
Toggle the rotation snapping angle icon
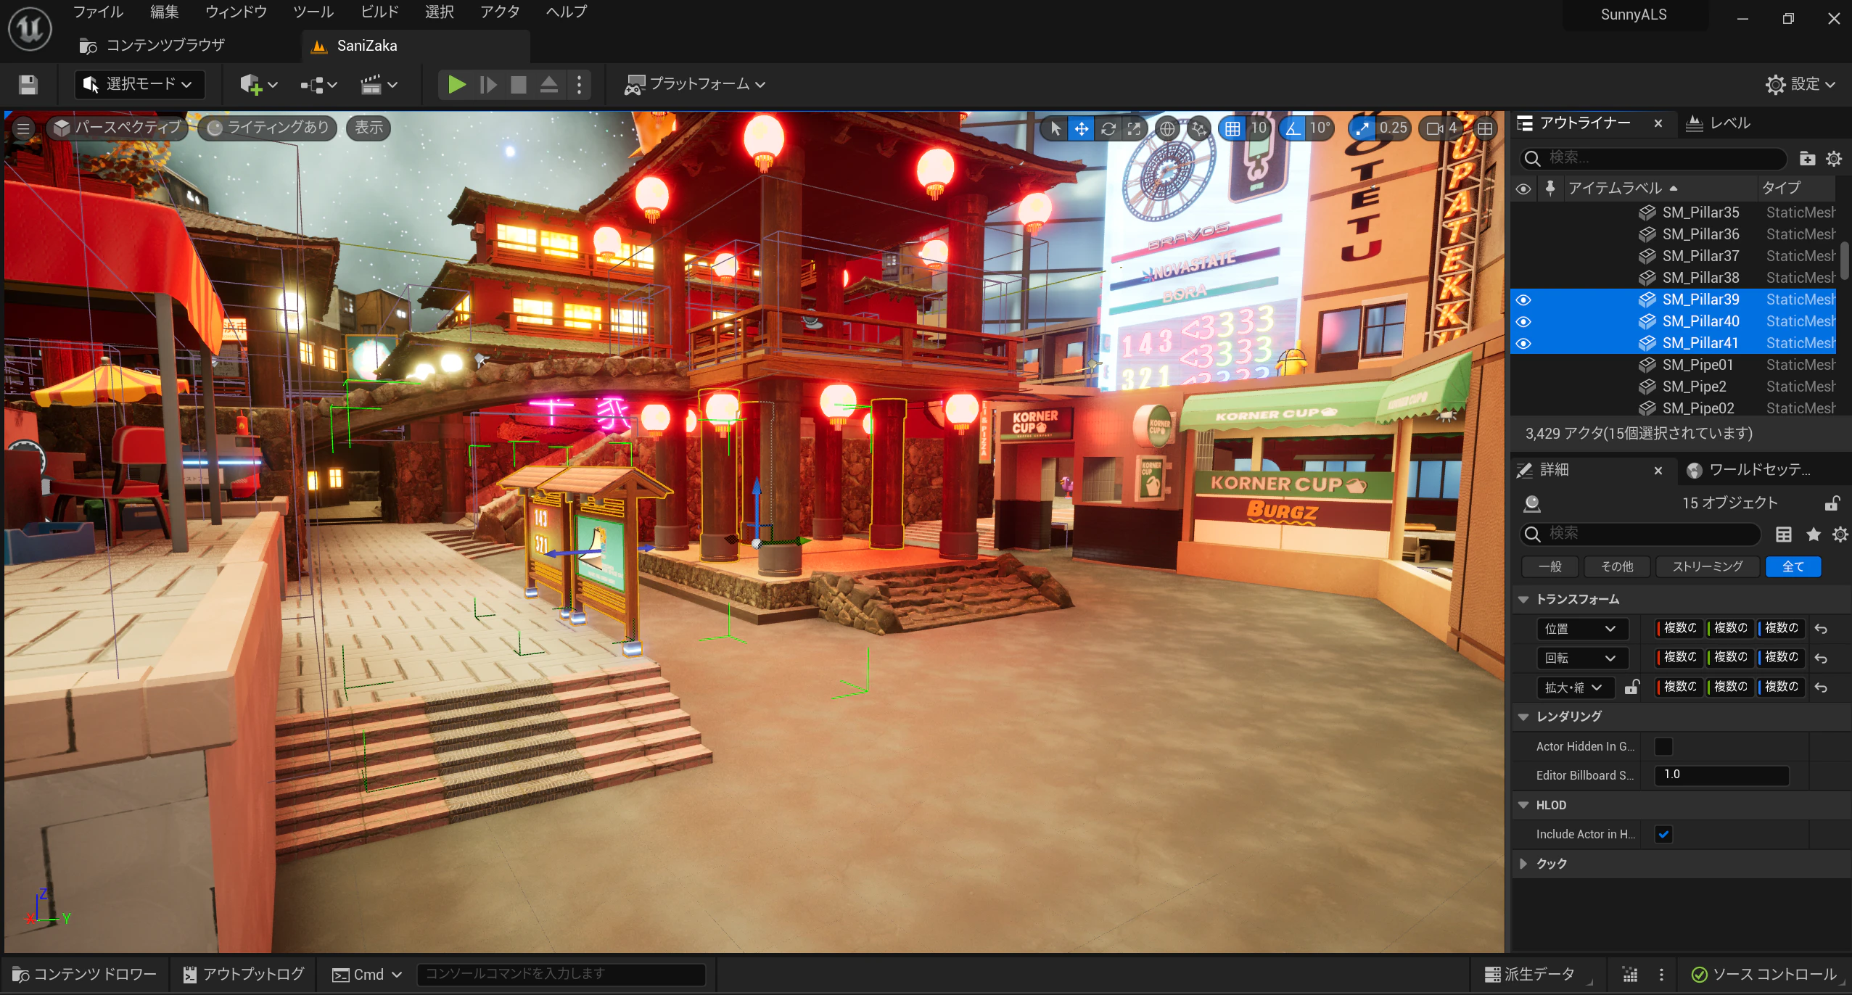pos(1292,128)
